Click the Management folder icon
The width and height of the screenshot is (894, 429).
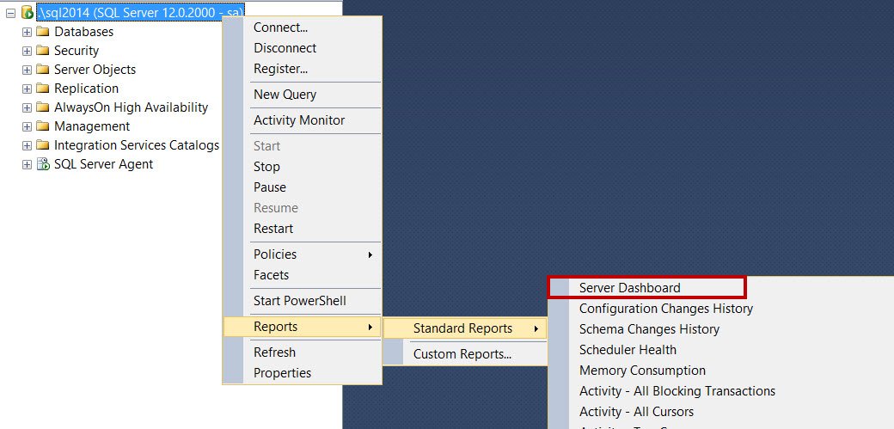[43, 126]
